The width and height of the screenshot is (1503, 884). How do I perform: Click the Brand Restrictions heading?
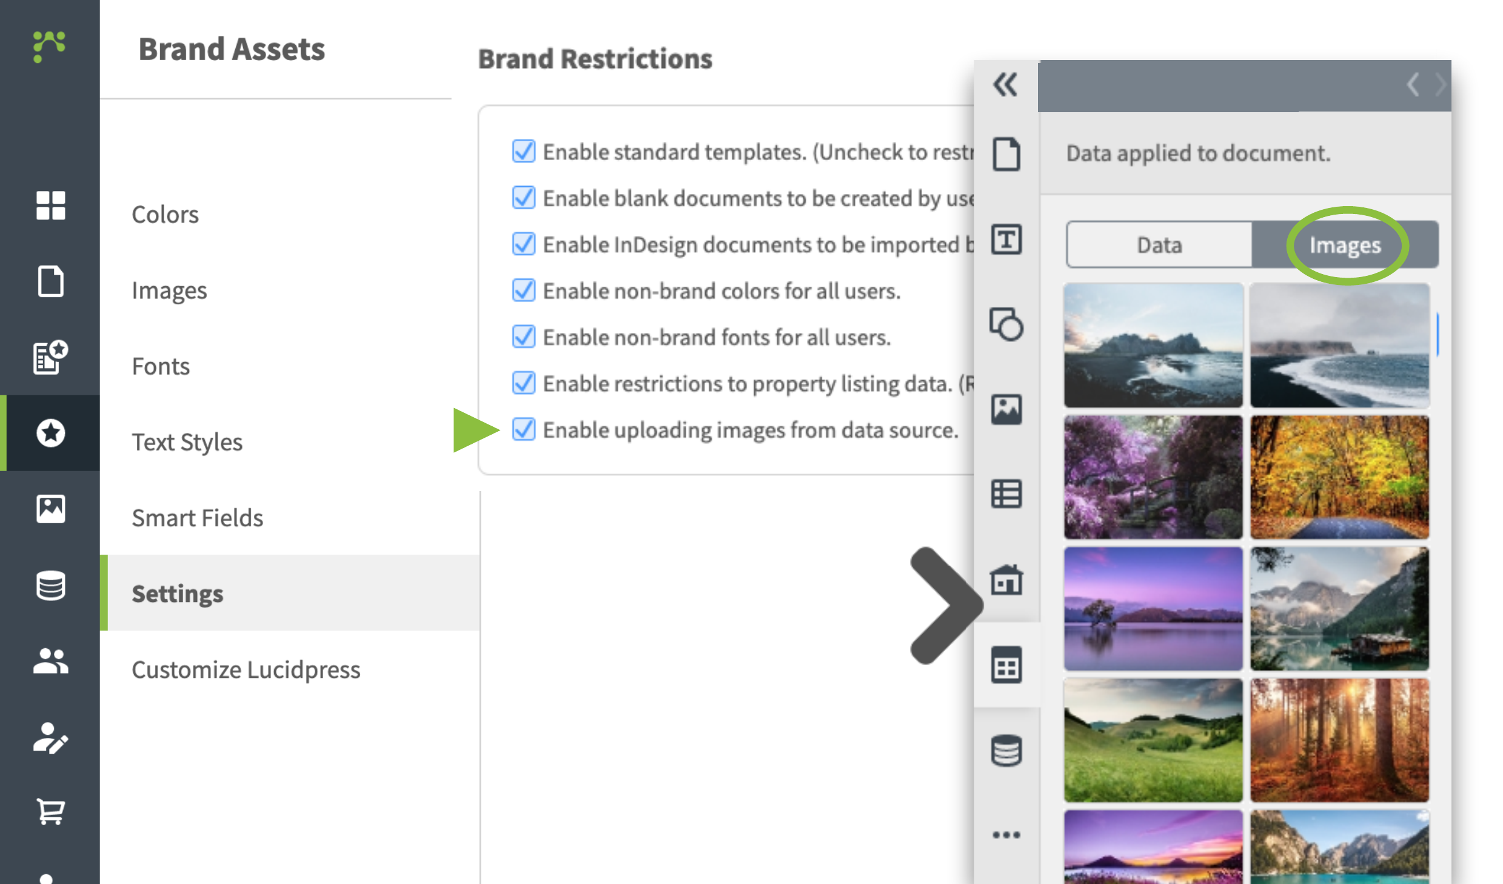595,59
